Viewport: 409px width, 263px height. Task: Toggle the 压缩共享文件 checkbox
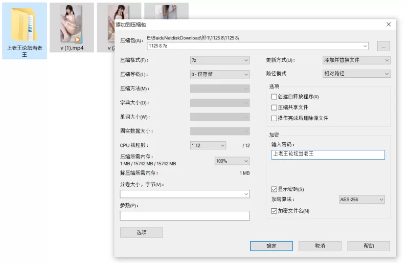click(274, 107)
